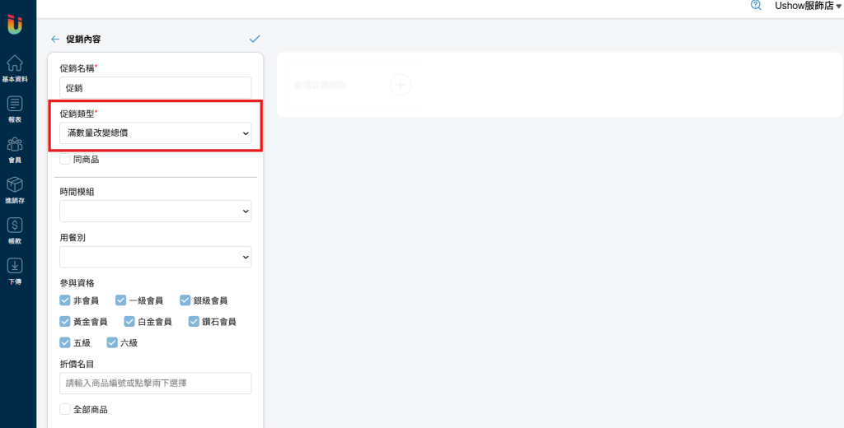The height and width of the screenshot is (428, 844).
Task: Click the back arrow beside 促銷內容
Action: click(55, 40)
